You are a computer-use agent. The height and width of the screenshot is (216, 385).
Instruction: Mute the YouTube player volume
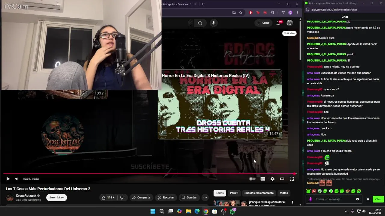pos(17,179)
